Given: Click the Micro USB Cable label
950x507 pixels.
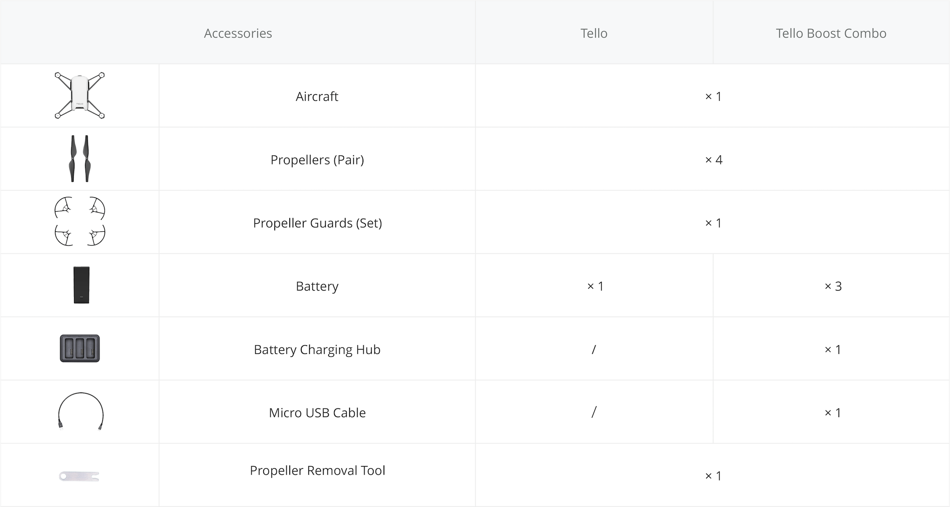Looking at the screenshot, I should coord(317,413).
